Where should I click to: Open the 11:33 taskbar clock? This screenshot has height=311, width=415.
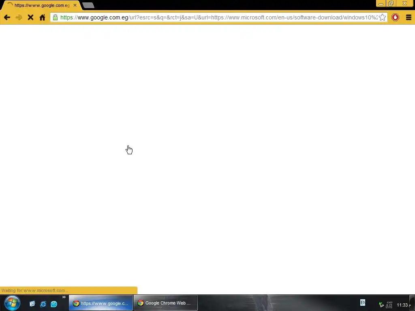click(403, 305)
